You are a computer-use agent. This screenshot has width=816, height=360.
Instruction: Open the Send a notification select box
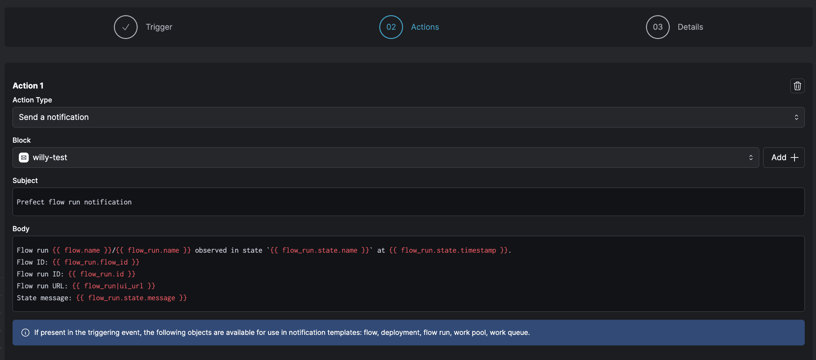[396, 117]
